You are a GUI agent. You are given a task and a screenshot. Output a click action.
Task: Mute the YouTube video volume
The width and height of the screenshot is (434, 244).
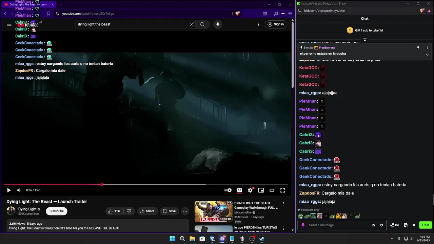coord(19,190)
